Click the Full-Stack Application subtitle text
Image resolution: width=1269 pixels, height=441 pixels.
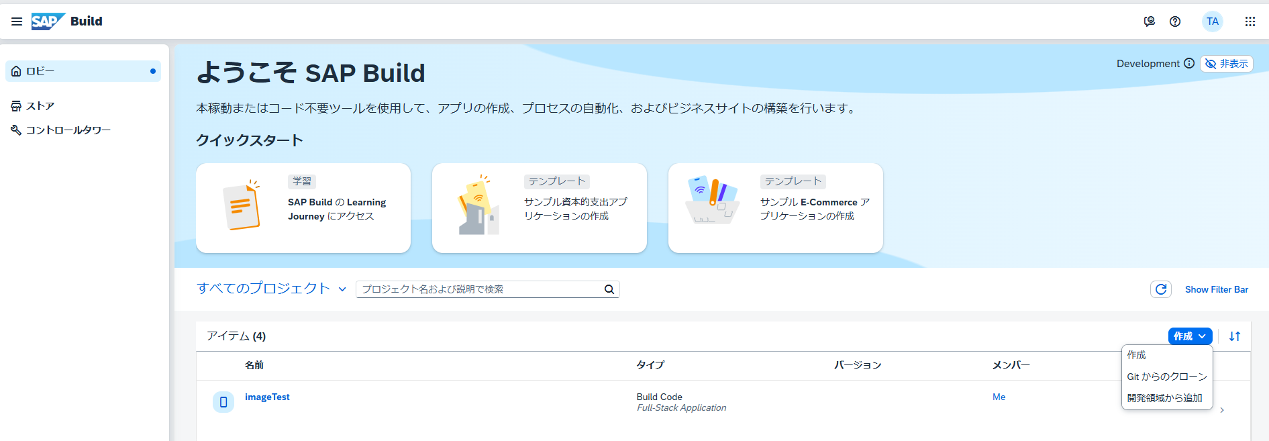[681, 407]
